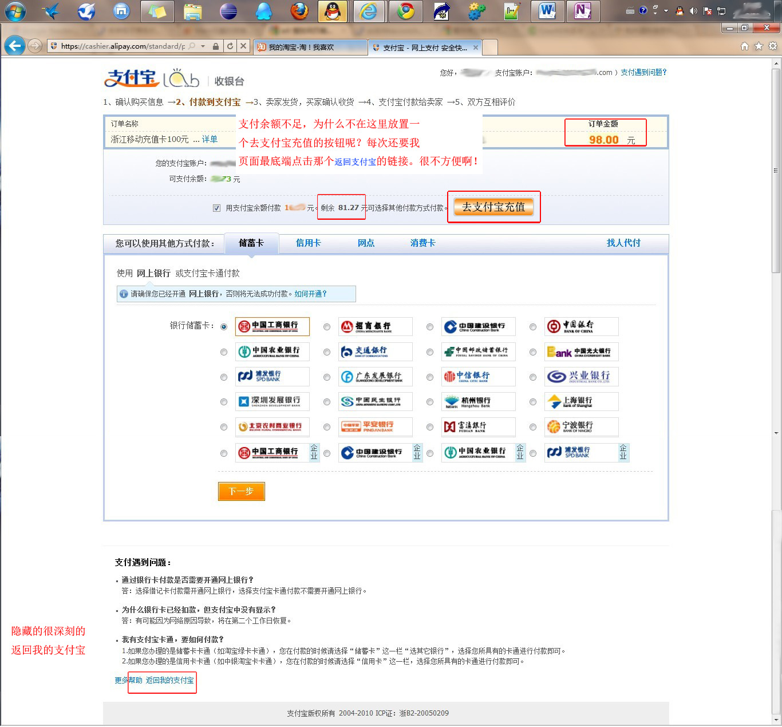Image resolution: width=782 pixels, height=727 pixels.
Task: Click 去支付宝充值 button
Action: click(x=493, y=207)
